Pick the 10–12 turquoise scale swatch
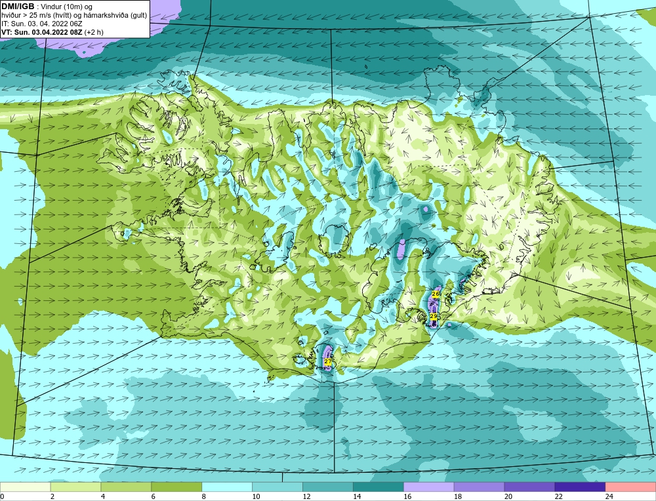This screenshot has width=656, height=501. coord(277,487)
